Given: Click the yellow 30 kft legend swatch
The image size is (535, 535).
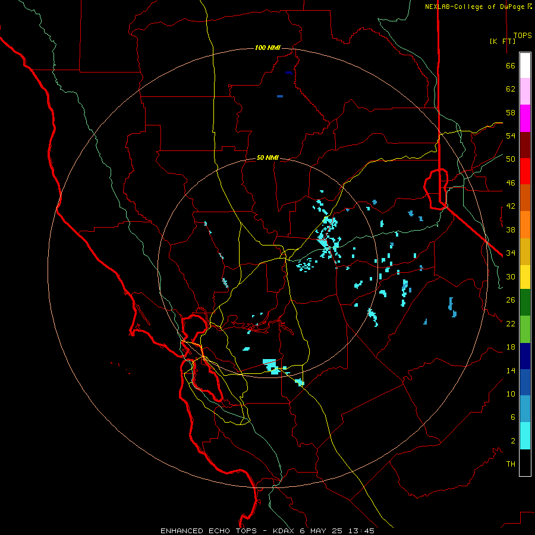Looking at the screenshot, I should 525,277.
